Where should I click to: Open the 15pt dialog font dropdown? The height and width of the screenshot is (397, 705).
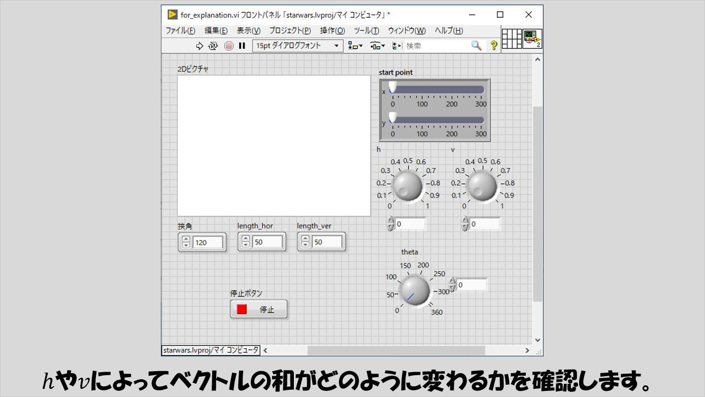point(298,46)
